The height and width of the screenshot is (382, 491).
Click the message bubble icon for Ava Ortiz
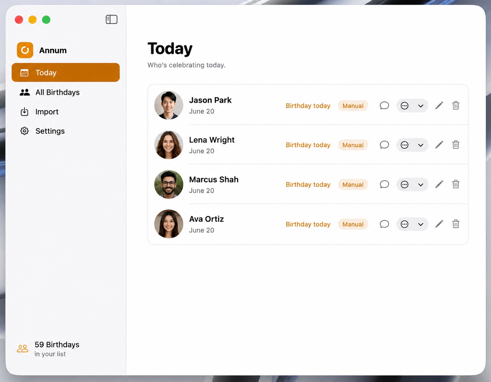(384, 224)
